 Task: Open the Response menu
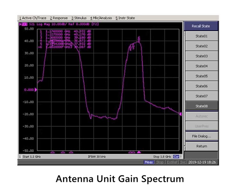[59, 18]
